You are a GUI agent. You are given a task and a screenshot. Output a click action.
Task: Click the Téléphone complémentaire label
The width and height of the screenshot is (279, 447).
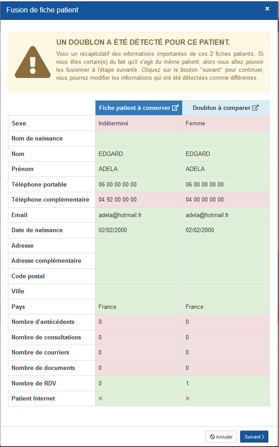pyautogui.click(x=50, y=199)
